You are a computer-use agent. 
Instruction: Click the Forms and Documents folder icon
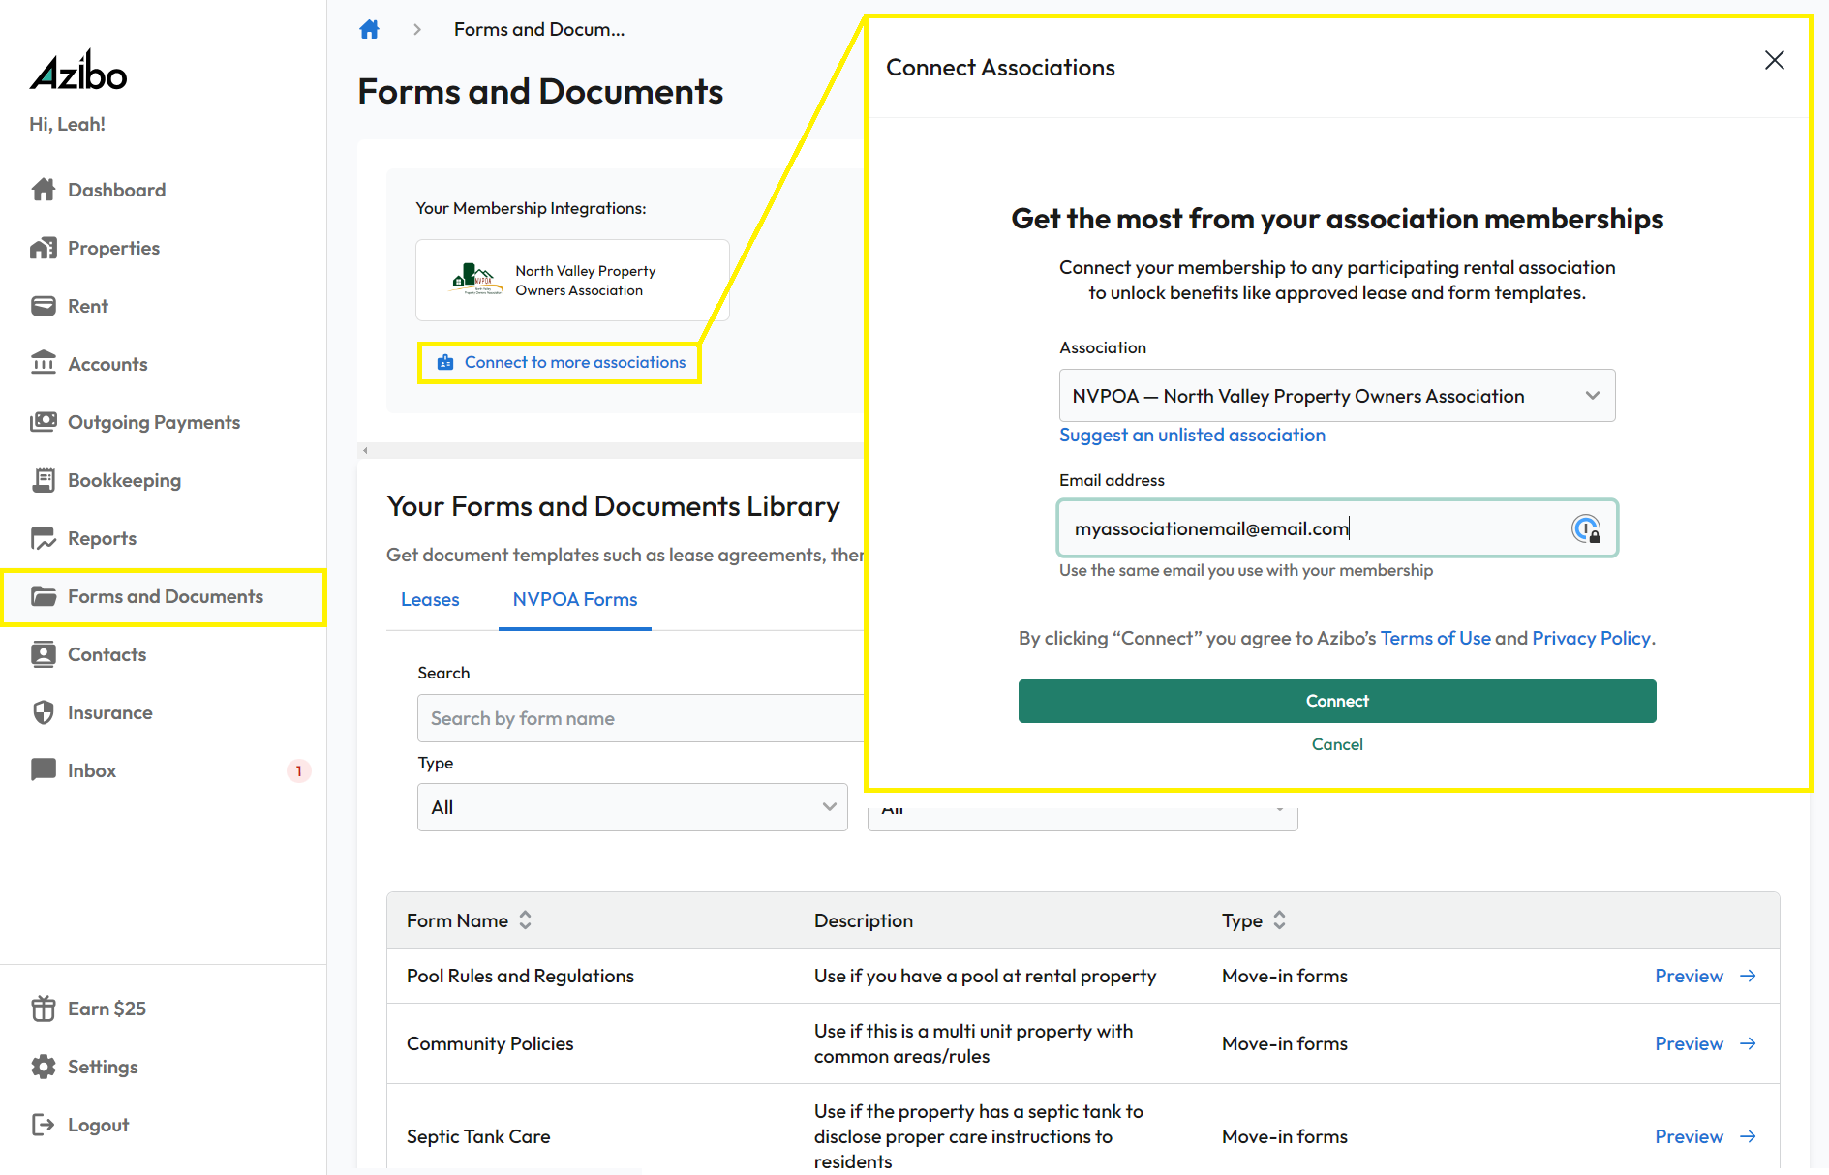coord(44,596)
